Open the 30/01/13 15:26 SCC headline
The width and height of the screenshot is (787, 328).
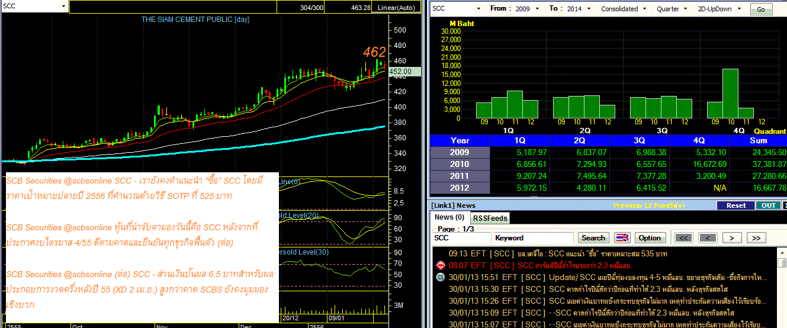(x=608, y=301)
